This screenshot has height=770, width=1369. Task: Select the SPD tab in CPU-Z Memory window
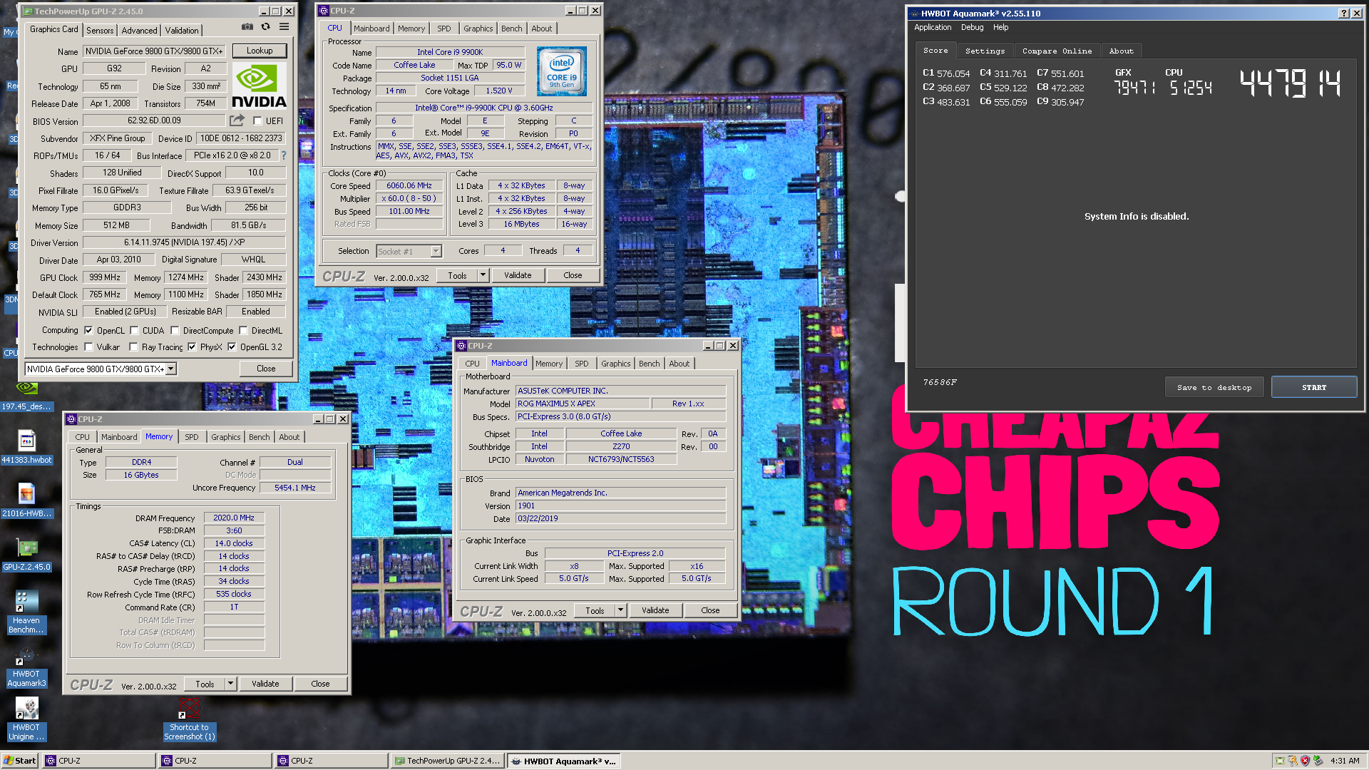click(192, 437)
